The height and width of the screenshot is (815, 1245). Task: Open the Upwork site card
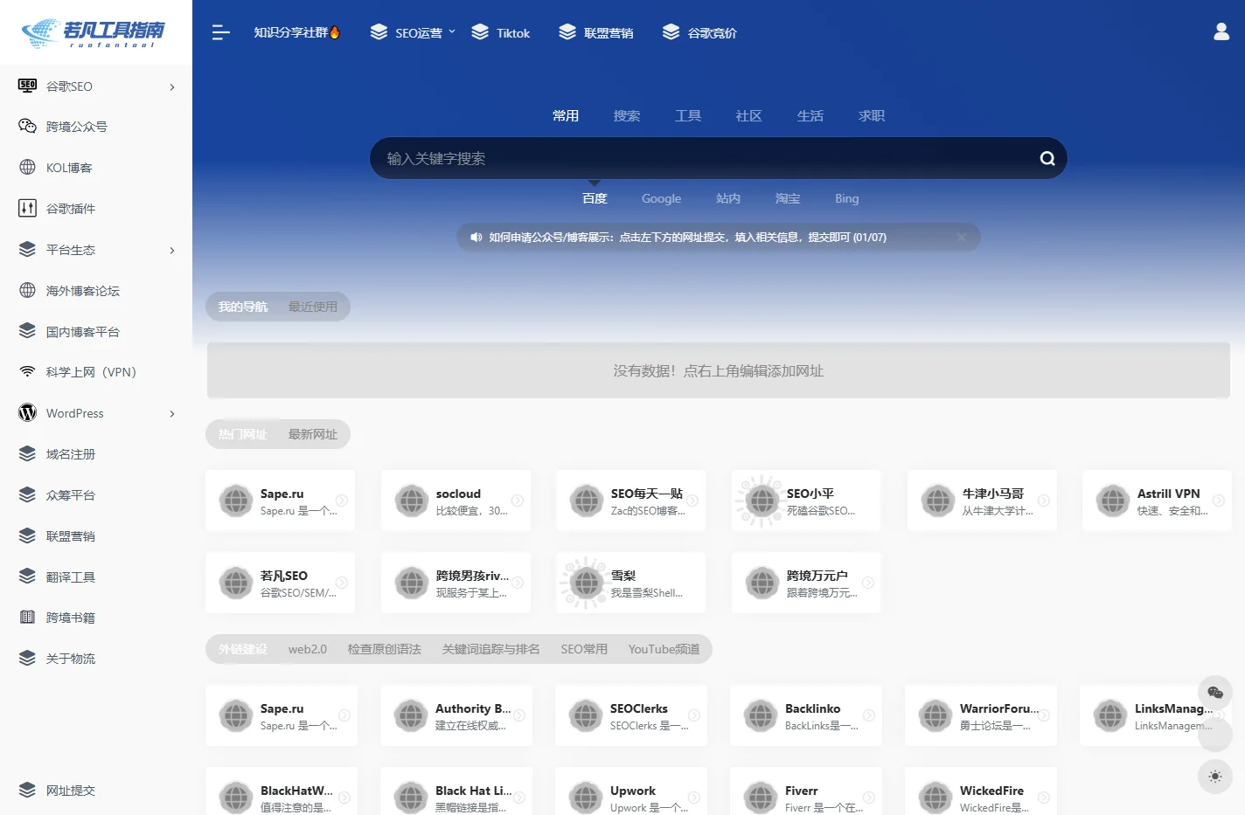pyautogui.click(x=631, y=791)
